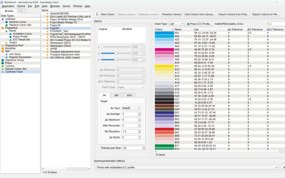Click the Gradation Curve triangle icon

(10, 34)
